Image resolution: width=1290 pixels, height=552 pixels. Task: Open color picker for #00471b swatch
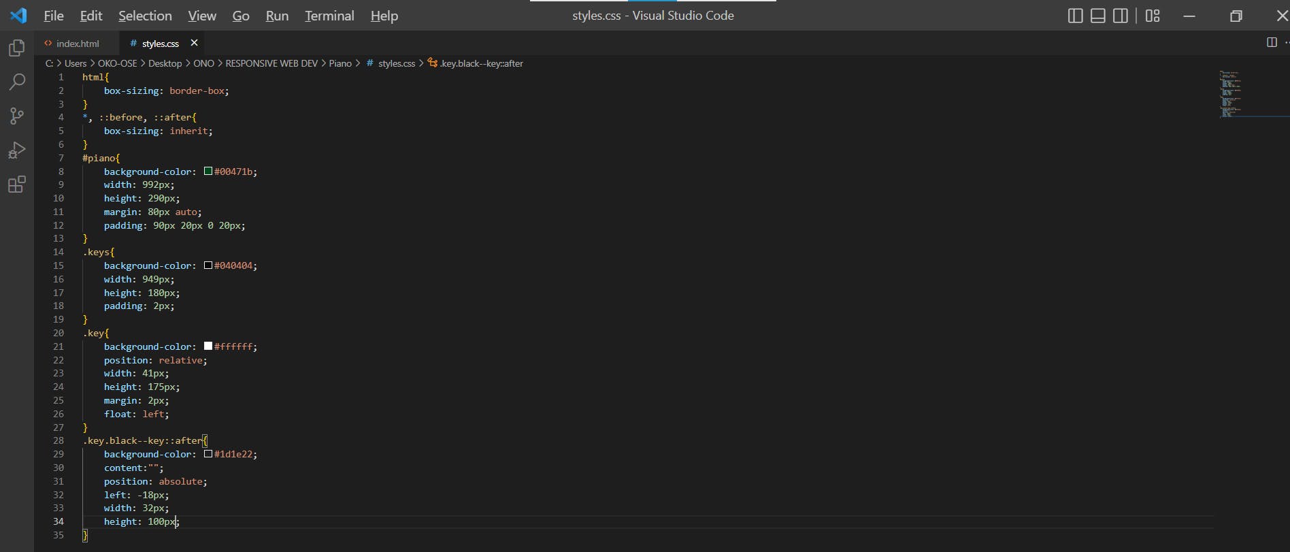tap(208, 172)
